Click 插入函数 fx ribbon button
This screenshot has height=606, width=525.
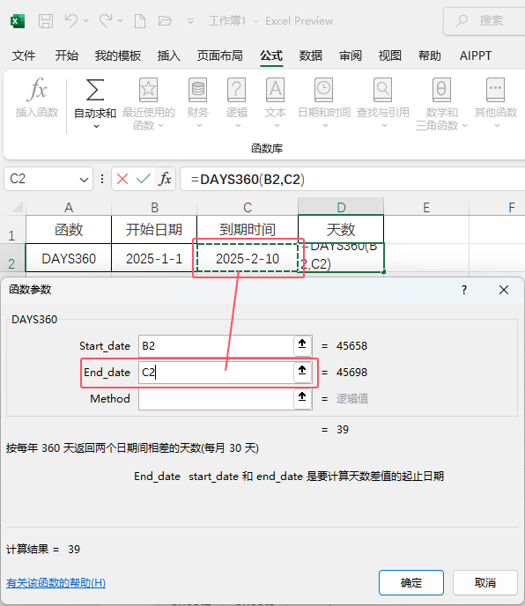click(37, 98)
